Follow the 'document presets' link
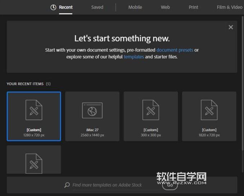 175,50
